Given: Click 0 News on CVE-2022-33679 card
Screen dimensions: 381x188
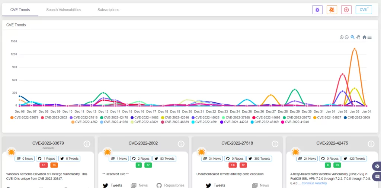Looking at the screenshot, I should point(25,159).
